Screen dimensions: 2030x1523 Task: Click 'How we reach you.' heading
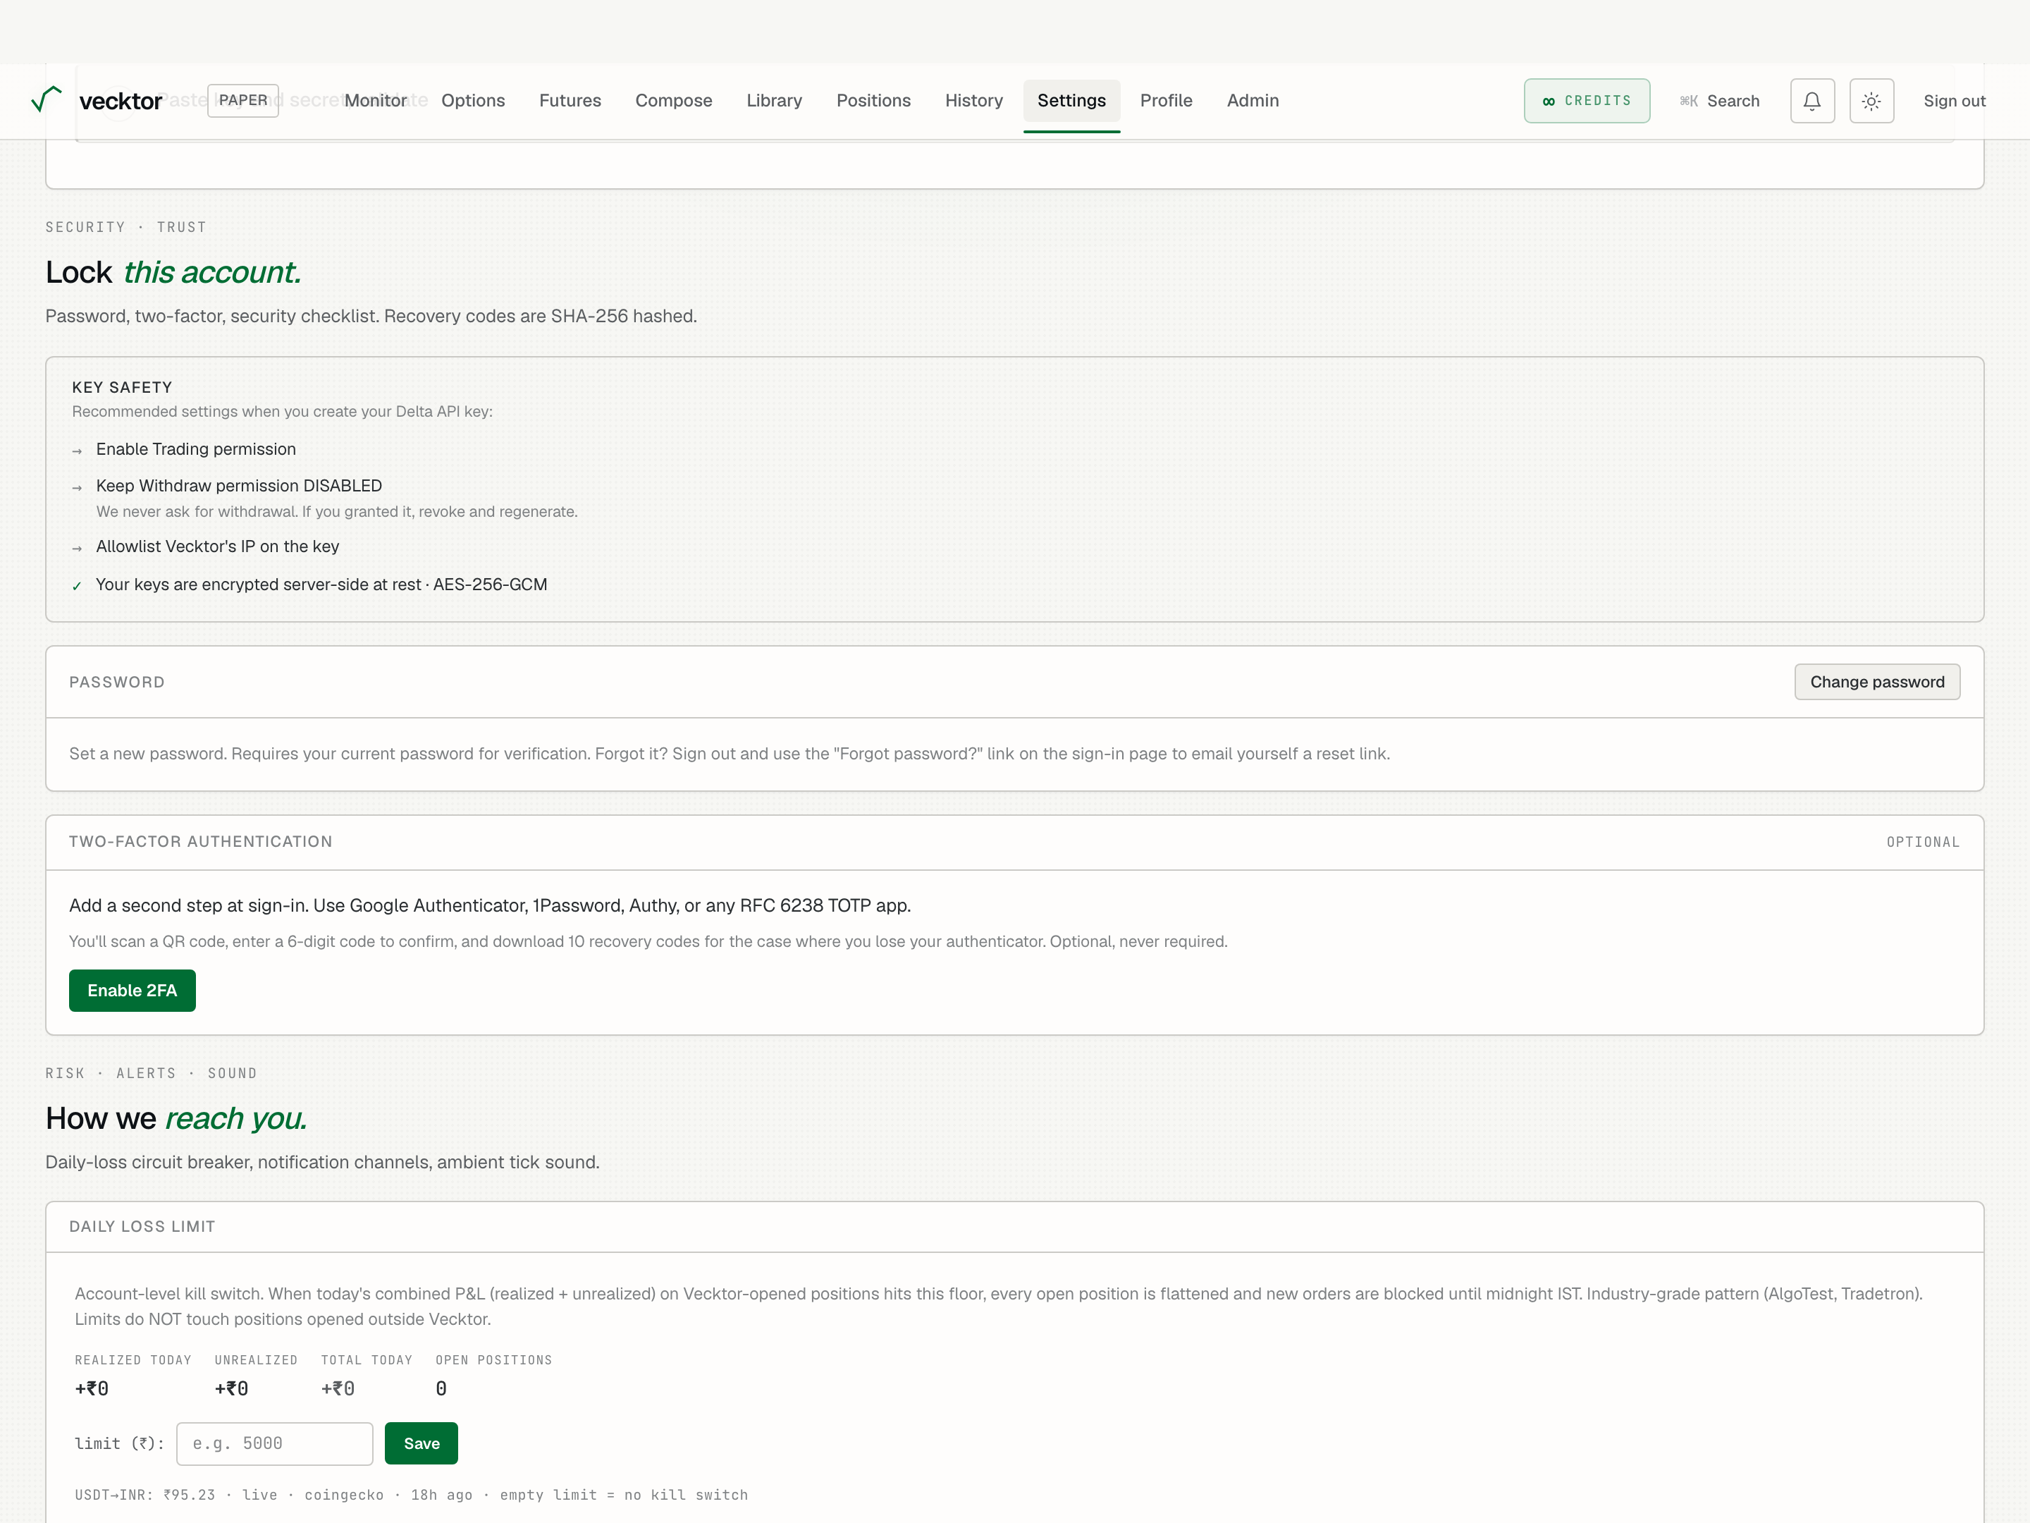point(176,1118)
